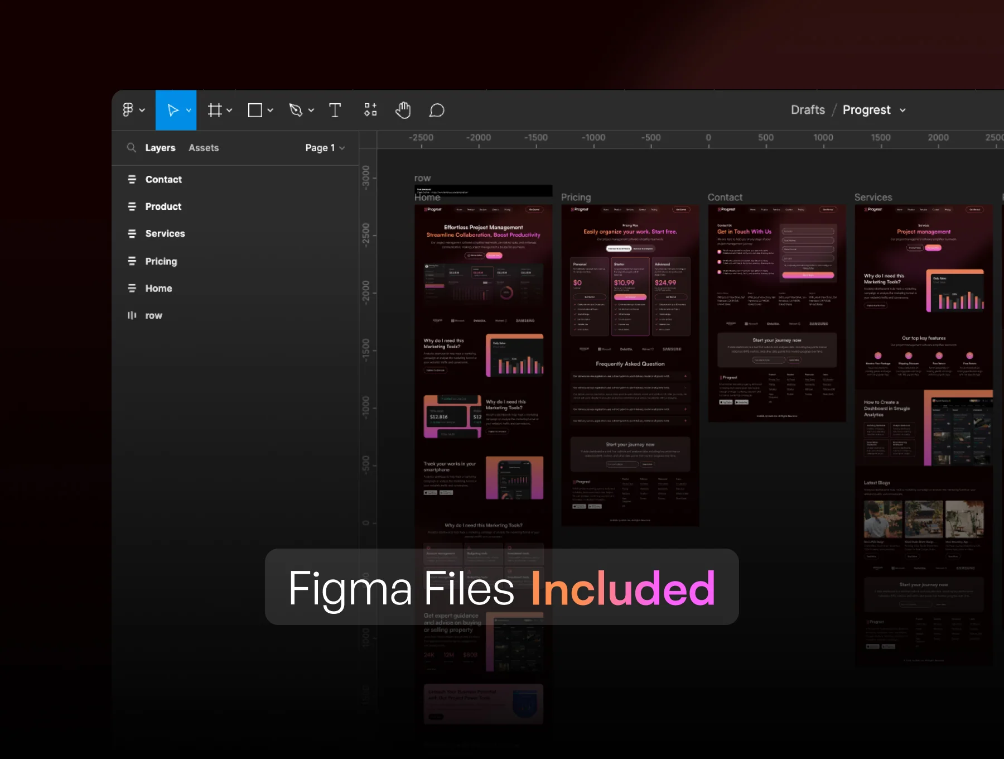Image resolution: width=1004 pixels, height=759 pixels.
Task: Expand the Frame tool options chevron
Action: 229,111
